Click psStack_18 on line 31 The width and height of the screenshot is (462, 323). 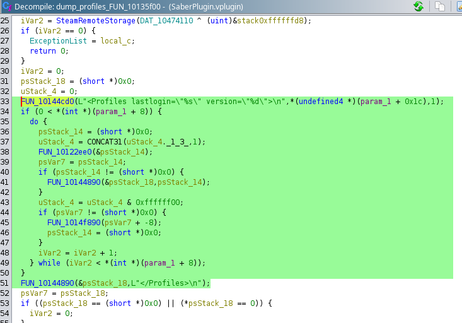click(43, 81)
